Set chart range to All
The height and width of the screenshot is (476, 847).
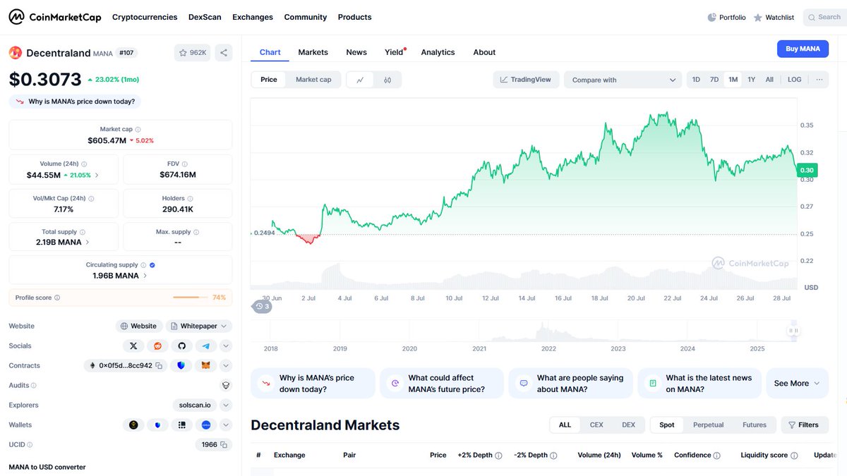click(769, 80)
